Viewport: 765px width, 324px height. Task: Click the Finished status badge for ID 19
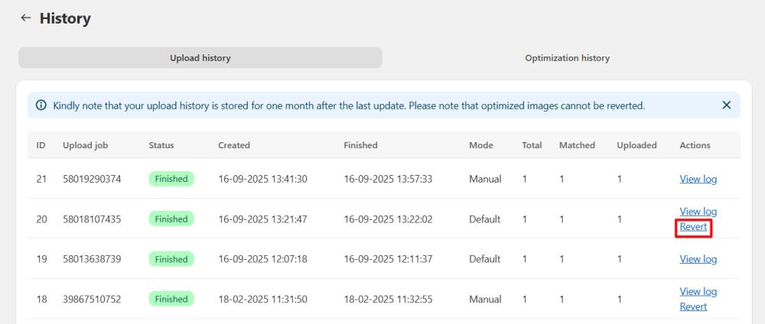coord(171,259)
